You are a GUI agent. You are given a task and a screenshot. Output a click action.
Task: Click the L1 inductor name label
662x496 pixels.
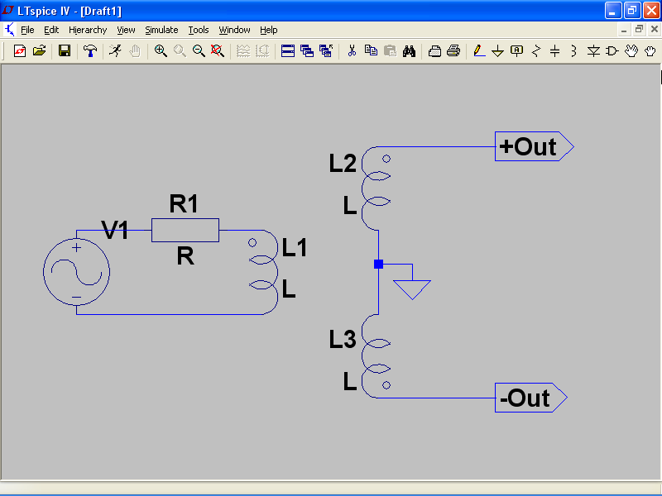[295, 247]
